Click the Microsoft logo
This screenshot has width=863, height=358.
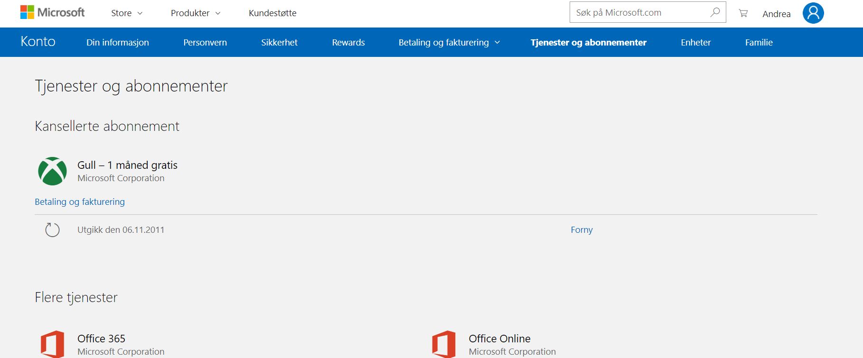click(x=52, y=12)
